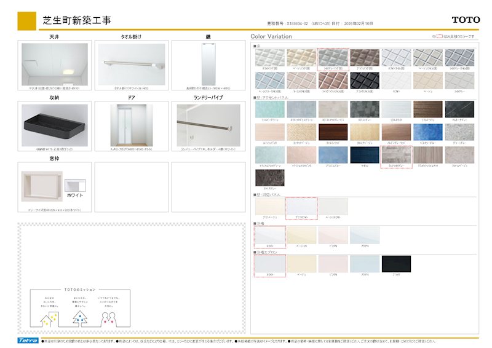This screenshot has width=492, height=348.
Task: Click the TOTO logo in the header
Action: point(466,20)
